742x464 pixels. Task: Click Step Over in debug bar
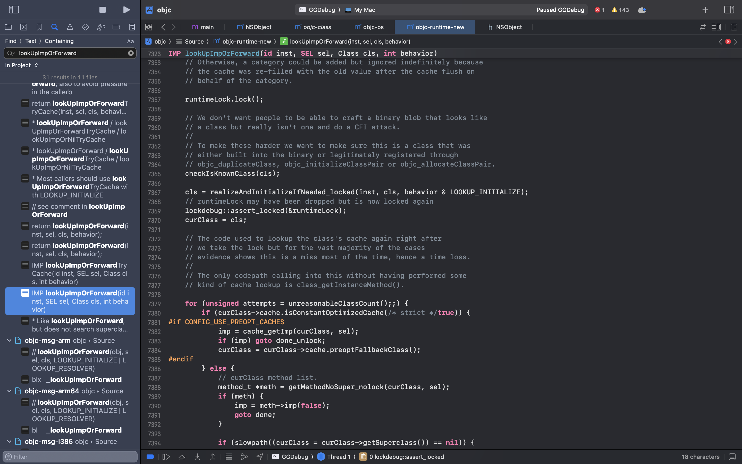(182, 457)
